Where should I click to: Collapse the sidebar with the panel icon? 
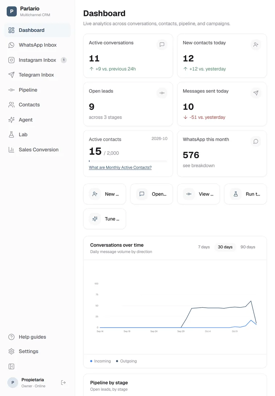[x=11, y=366]
